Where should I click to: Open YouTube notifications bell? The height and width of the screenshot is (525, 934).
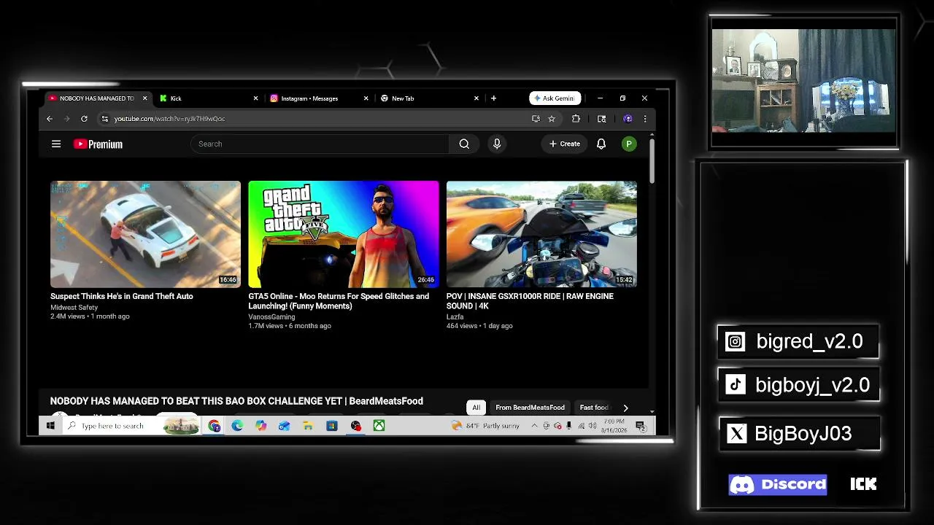601,144
